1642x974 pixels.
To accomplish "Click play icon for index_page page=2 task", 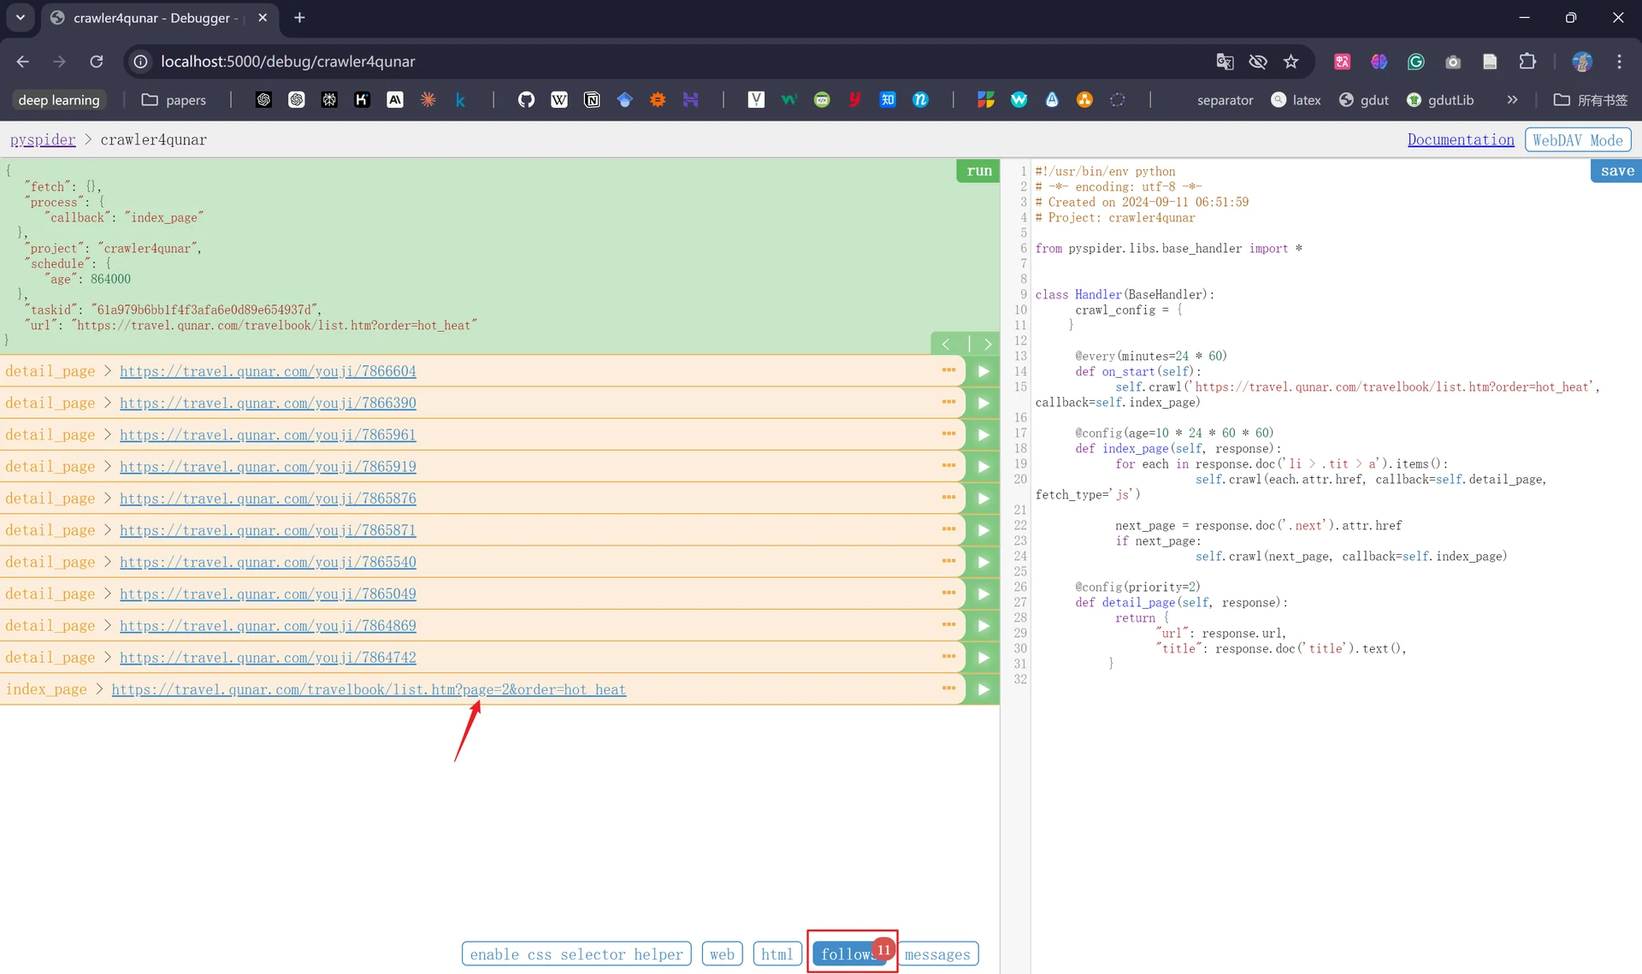I will pyautogui.click(x=983, y=689).
